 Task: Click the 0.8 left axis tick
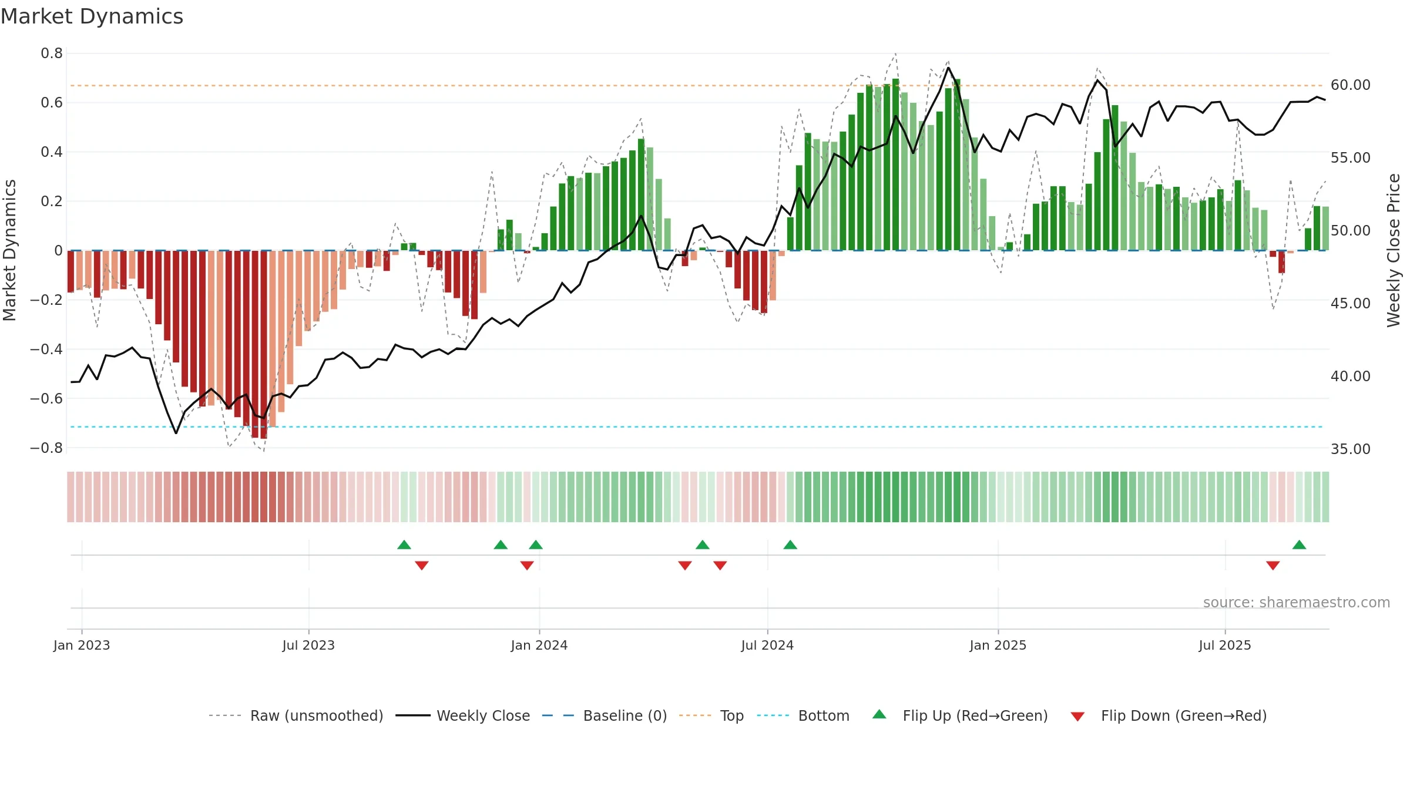click(x=52, y=53)
